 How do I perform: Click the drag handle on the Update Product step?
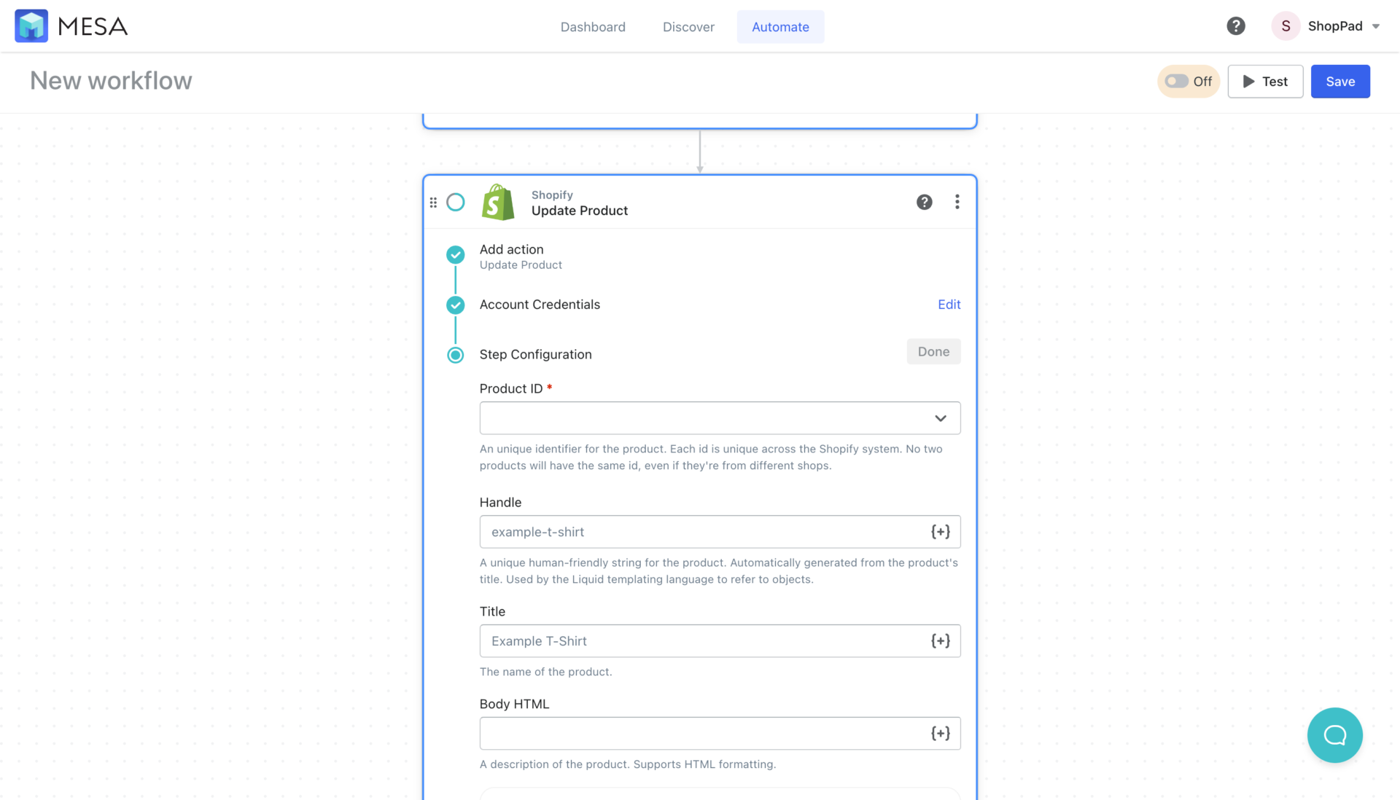pyautogui.click(x=433, y=202)
